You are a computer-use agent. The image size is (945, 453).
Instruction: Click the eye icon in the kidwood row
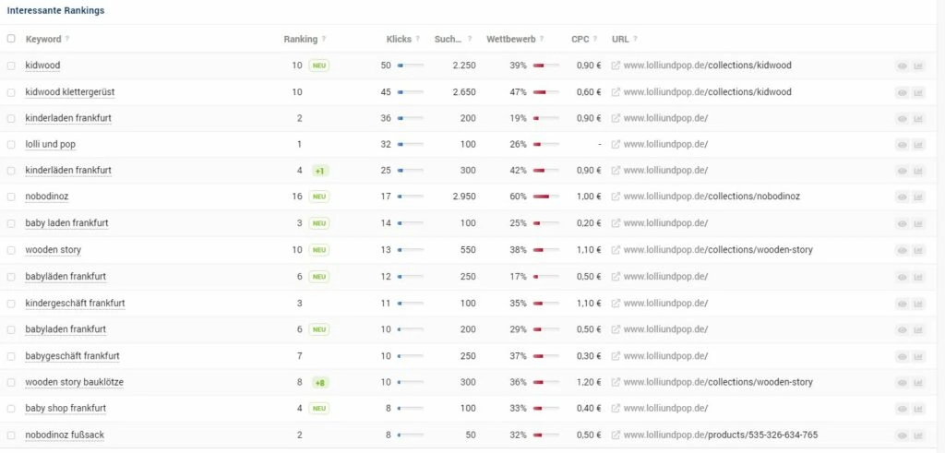click(902, 66)
